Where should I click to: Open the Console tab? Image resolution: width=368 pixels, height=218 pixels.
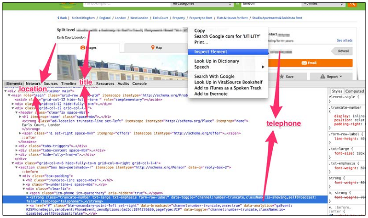[x=139, y=84]
